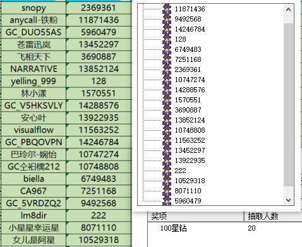Click spreadsheet cell 128 next to yelling_999
Screen dimensions: 302x247
[x=99, y=81]
